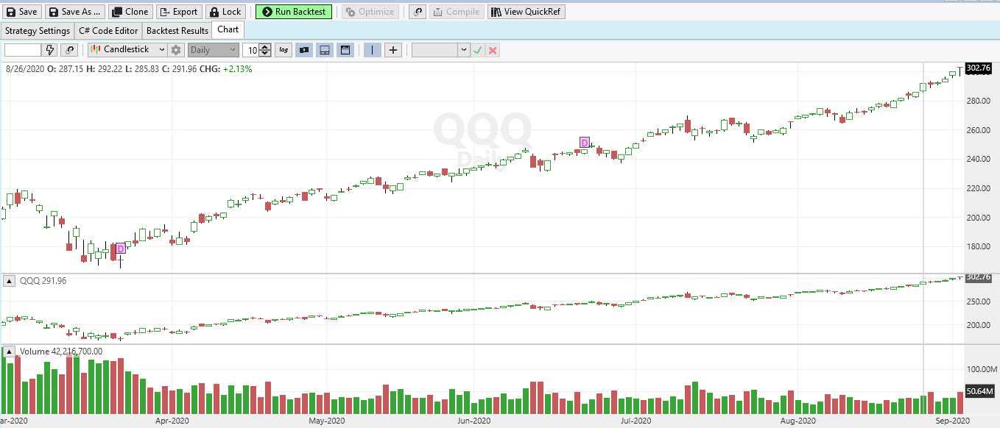
Task: Open chart style settings gear icon
Action: [x=176, y=50]
